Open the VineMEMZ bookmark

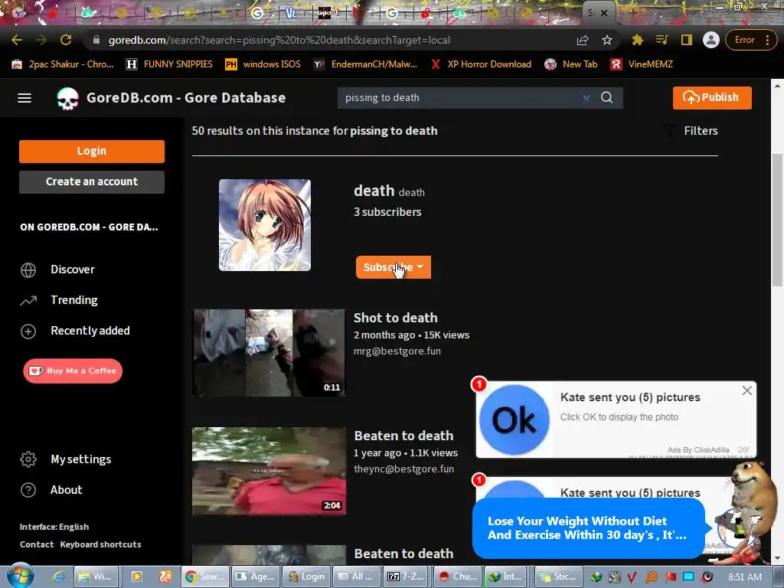pos(642,64)
